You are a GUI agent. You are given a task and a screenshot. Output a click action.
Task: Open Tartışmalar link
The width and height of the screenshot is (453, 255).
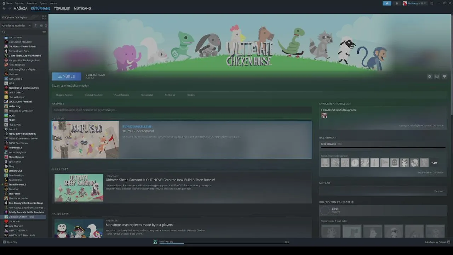pyautogui.click(x=147, y=95)
